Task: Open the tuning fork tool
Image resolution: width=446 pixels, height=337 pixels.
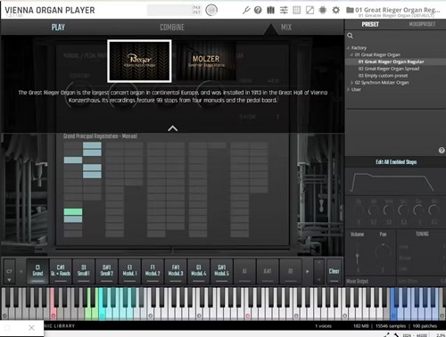Action: point(246,11)
